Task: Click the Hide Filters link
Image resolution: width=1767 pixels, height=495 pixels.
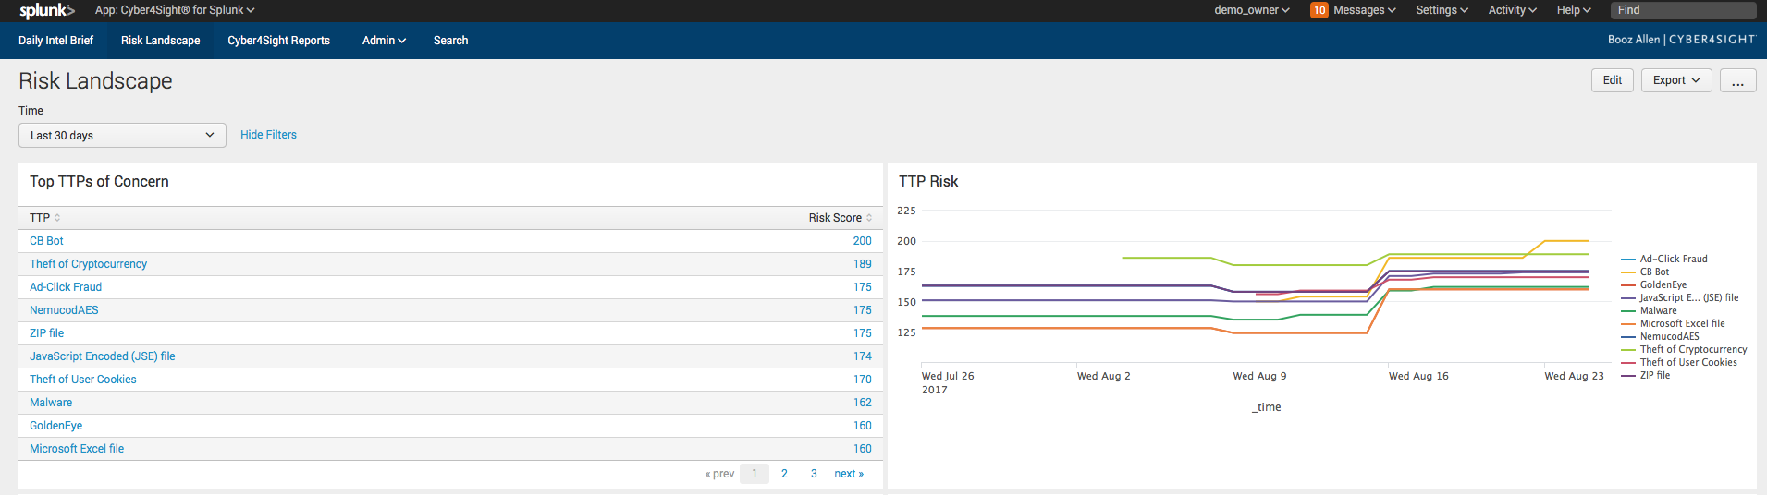Action: click(x=268, y=135)
